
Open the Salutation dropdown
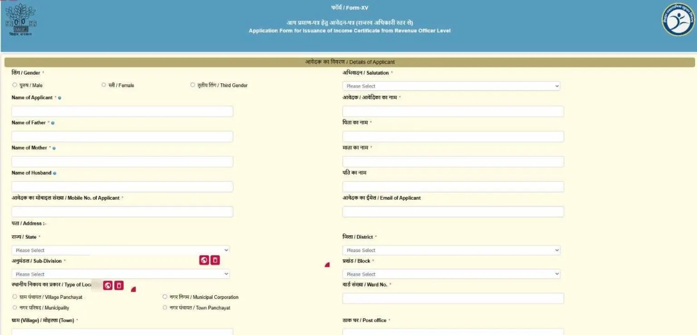tap(451, 86)
